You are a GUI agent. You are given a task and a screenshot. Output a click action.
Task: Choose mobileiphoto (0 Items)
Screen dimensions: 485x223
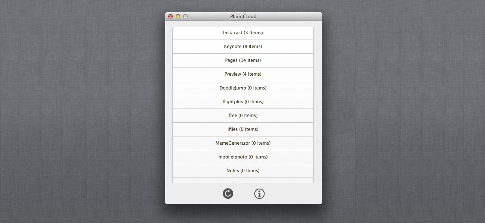(x=243, y=157)
